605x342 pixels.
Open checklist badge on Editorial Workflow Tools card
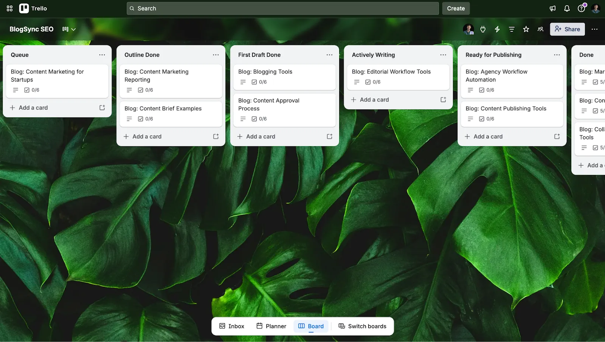pyautogui.click(x=371, y=82)
